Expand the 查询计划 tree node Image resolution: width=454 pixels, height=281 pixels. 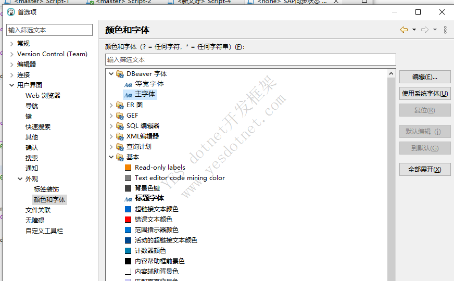click(111, 147)
